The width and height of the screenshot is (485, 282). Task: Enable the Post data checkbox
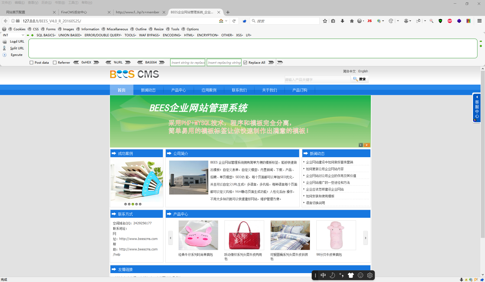pyautogui.click(x=32, y=62)
